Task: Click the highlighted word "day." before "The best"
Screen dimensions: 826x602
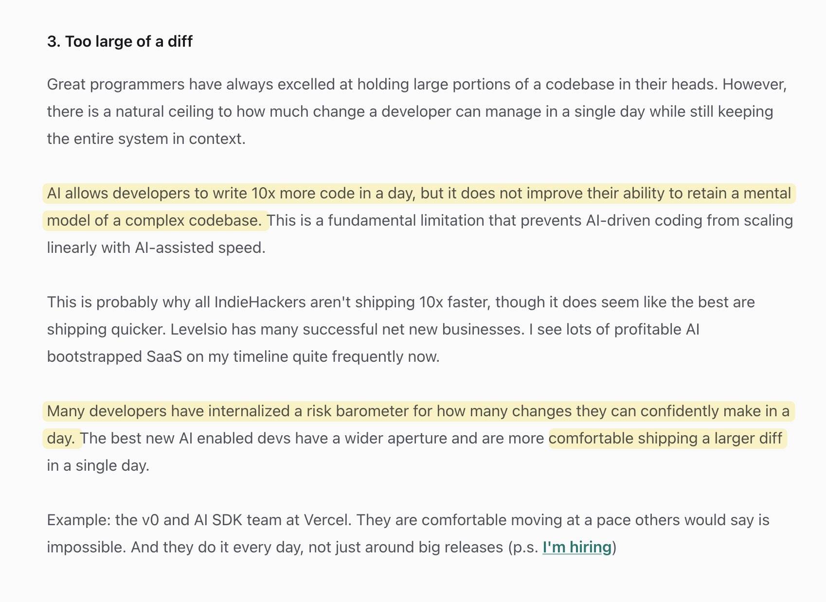Action: [61, 438]
